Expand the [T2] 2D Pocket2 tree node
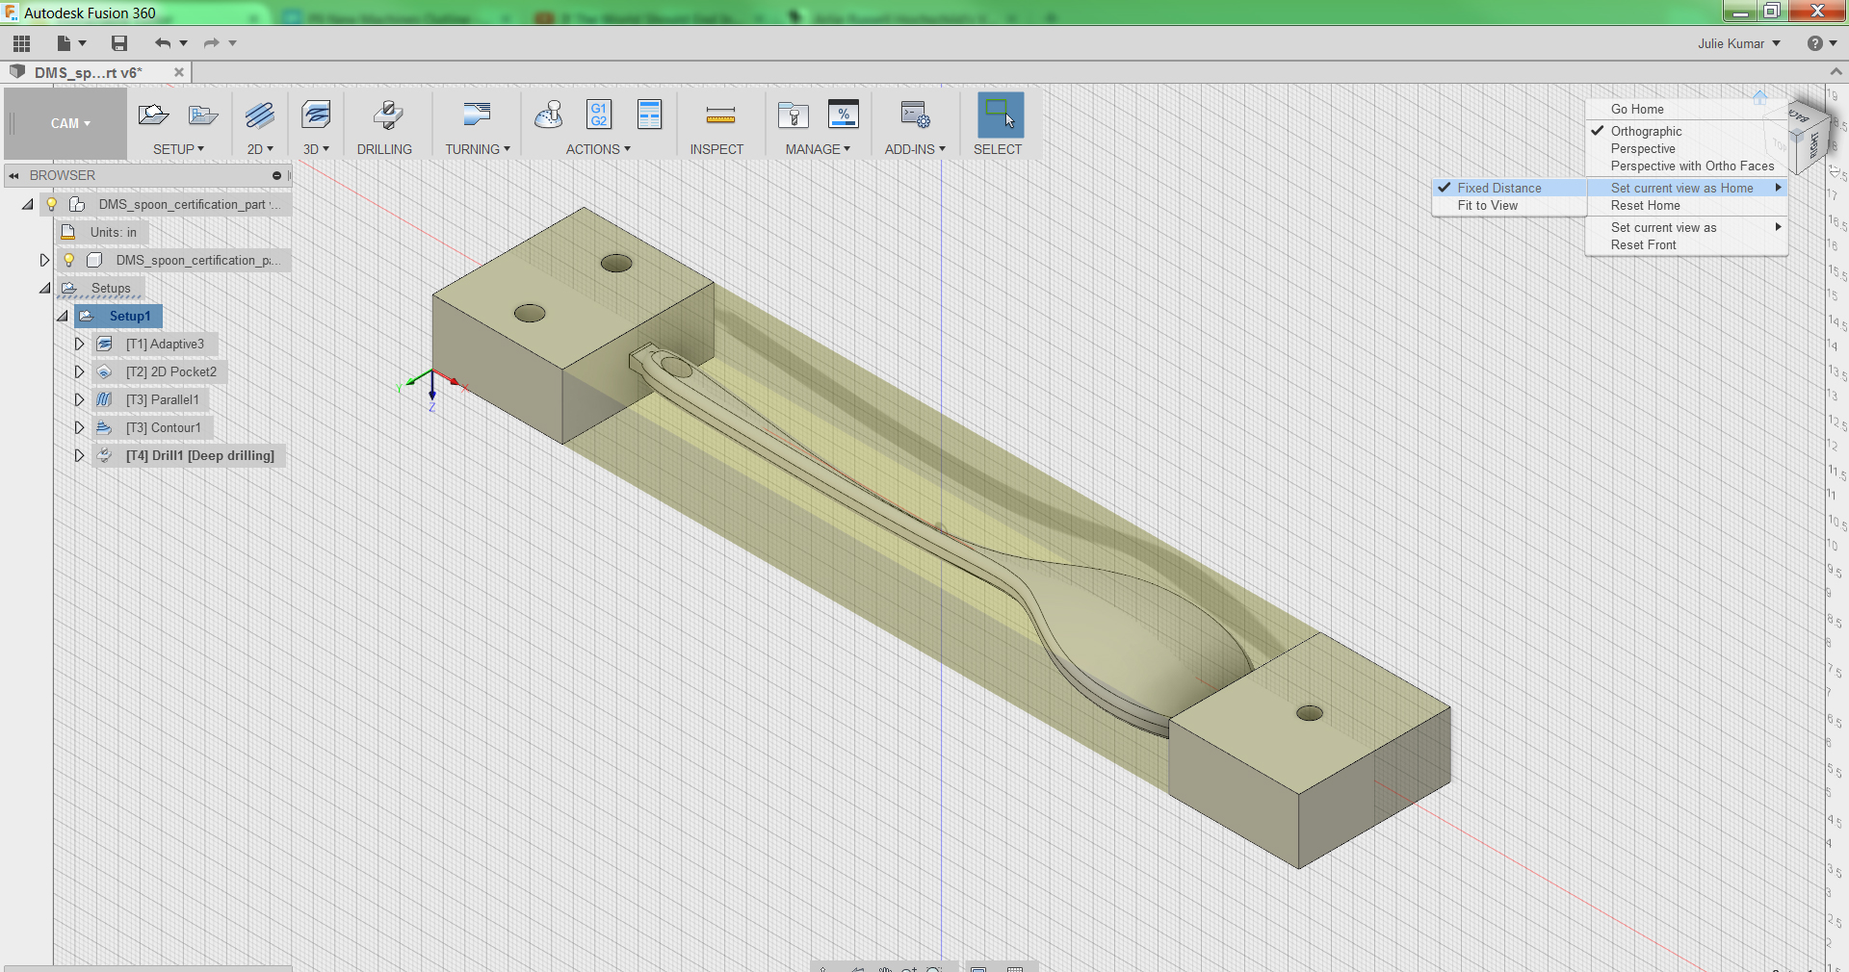 click(80, 371)
